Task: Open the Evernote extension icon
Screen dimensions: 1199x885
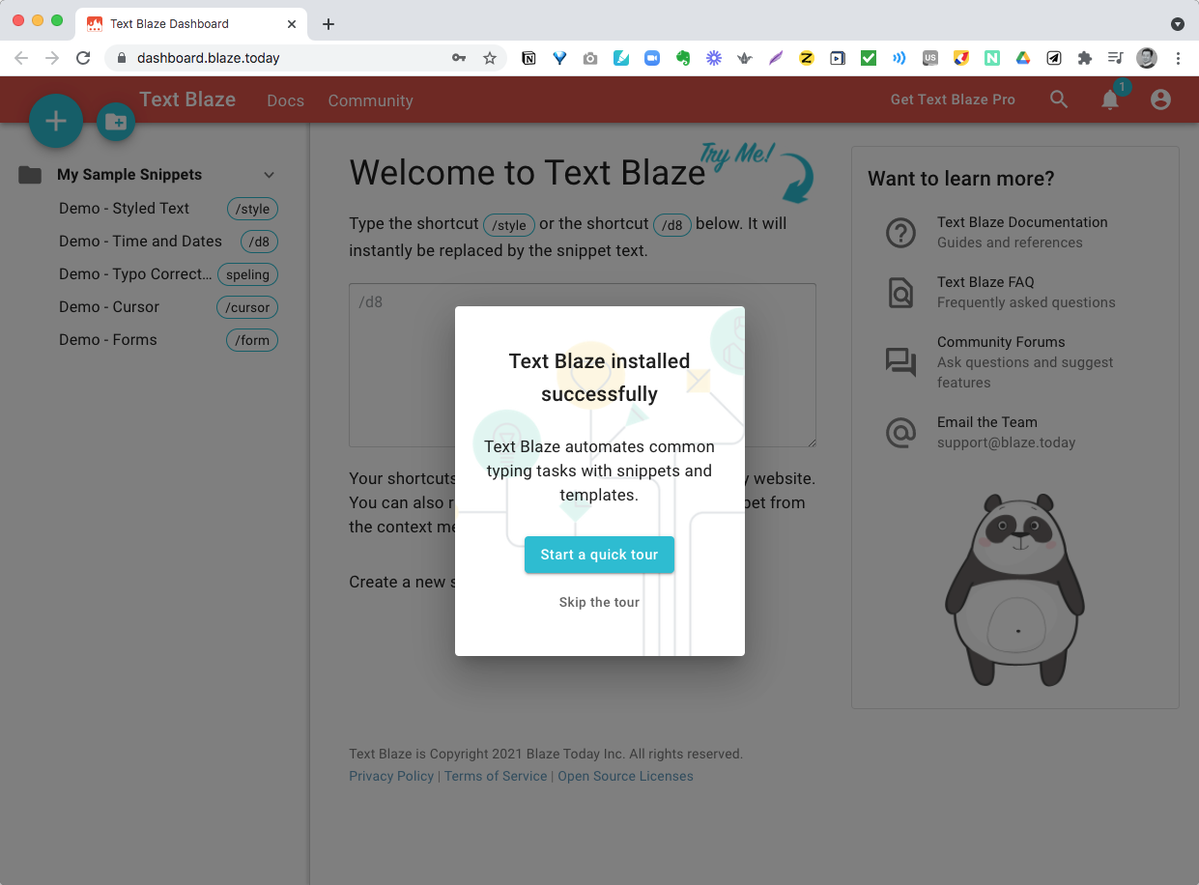Action: [683, 58]
